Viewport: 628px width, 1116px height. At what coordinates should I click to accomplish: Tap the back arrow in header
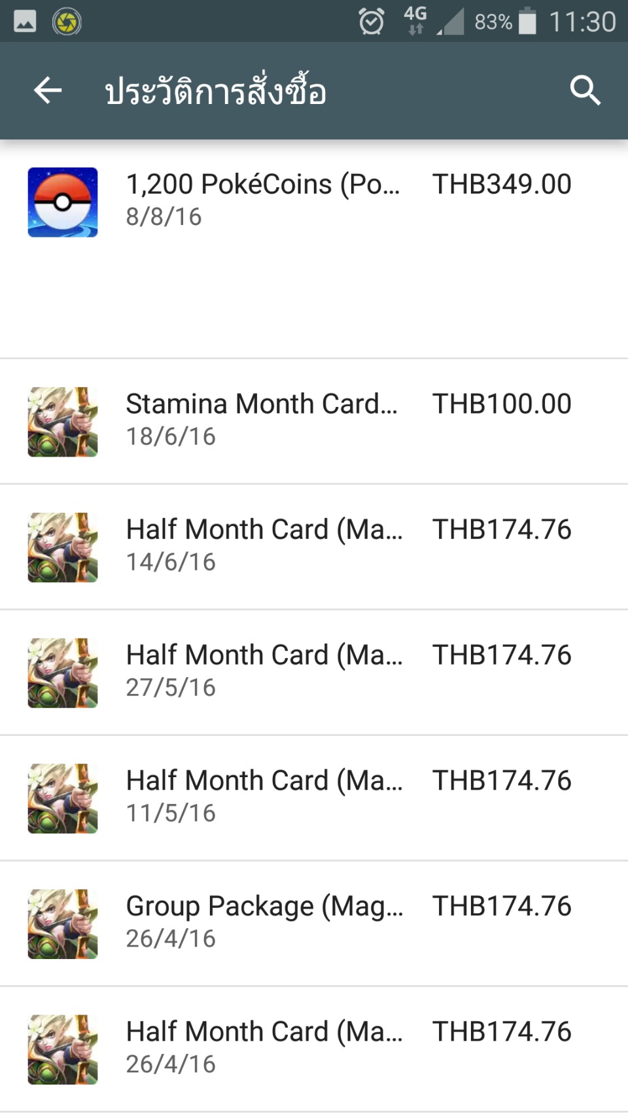(48, 90)
